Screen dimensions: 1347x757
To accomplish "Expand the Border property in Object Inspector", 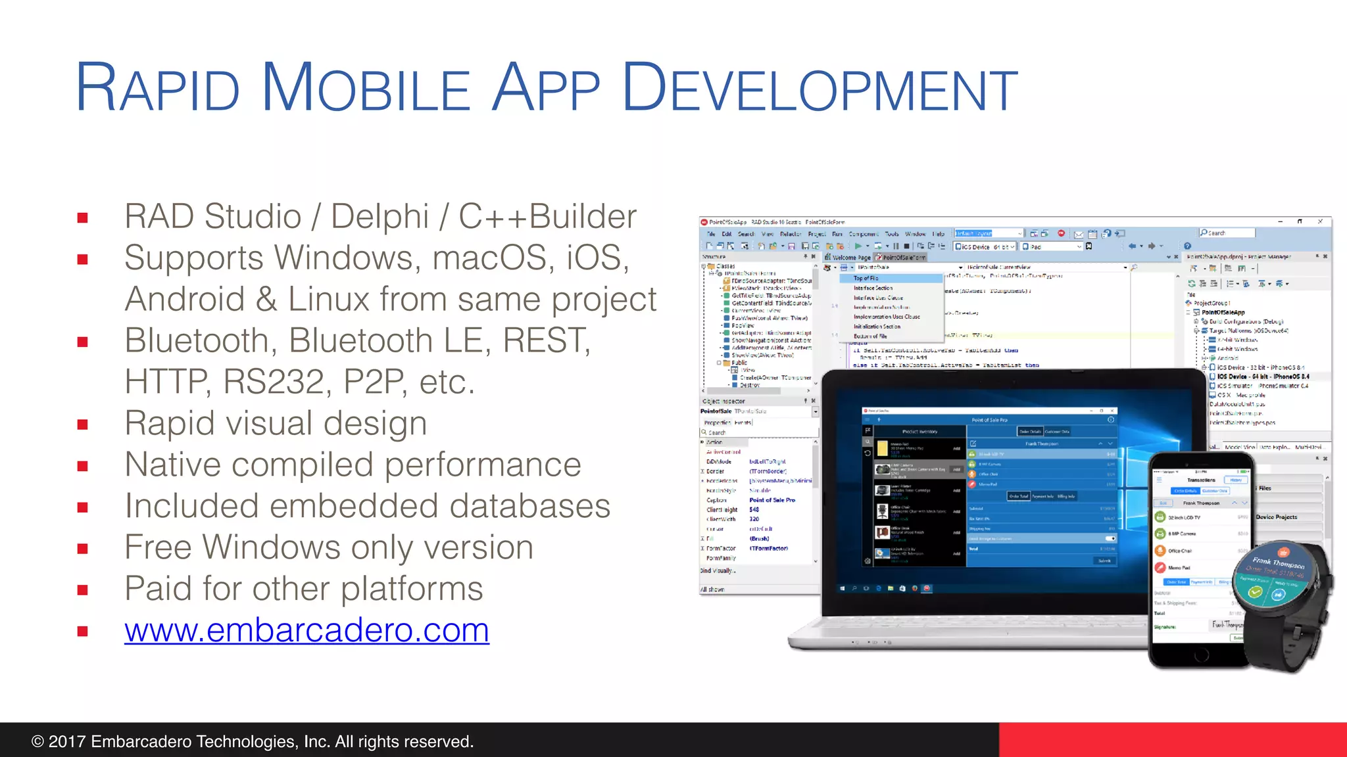I will pos(702,471).
